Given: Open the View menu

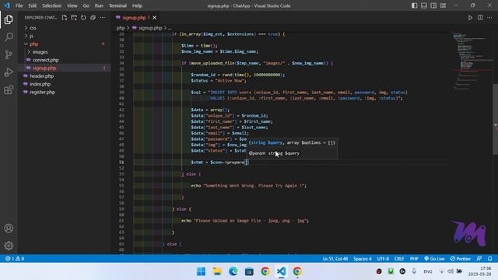Looking at the screenshot, I should click(x=72, y=5).
